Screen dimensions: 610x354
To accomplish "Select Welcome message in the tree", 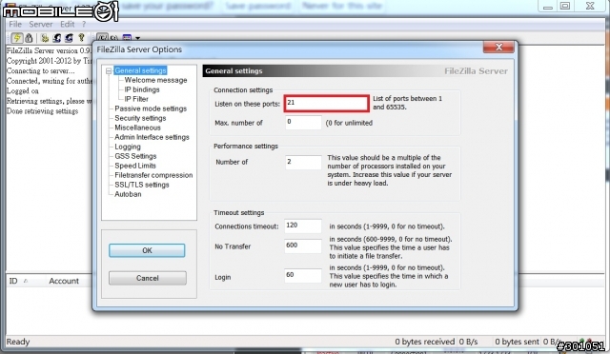I will point(155,80).
